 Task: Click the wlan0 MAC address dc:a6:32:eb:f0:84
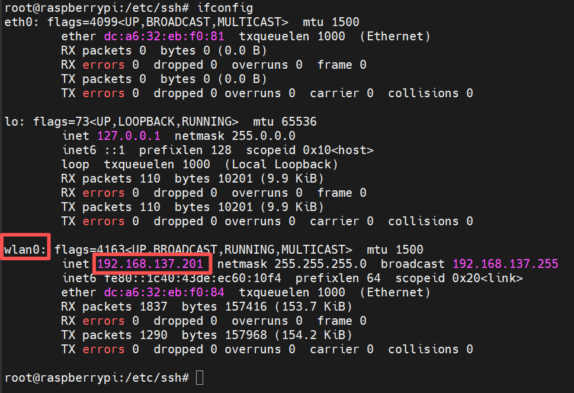pos(164,292)
